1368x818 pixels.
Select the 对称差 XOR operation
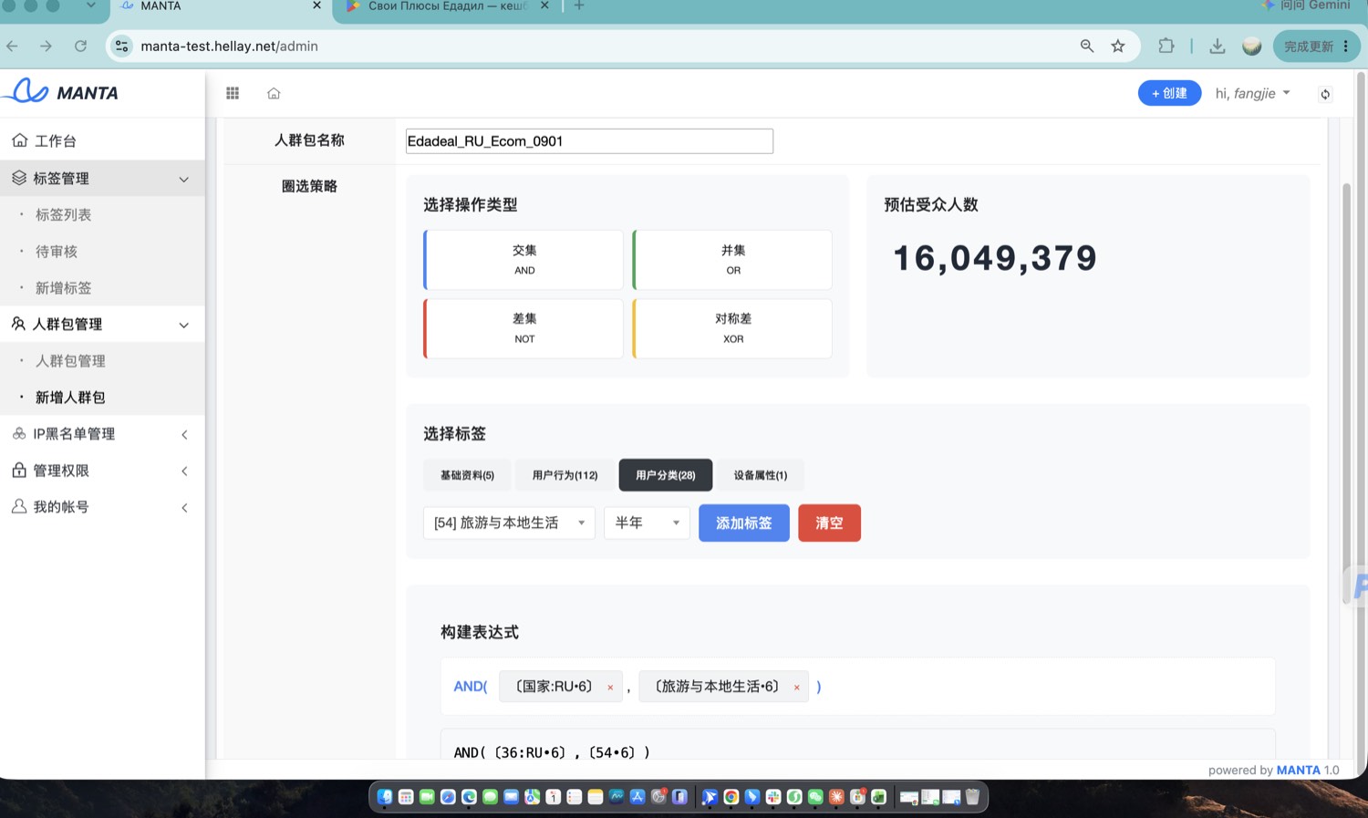[x=732, y=328]
